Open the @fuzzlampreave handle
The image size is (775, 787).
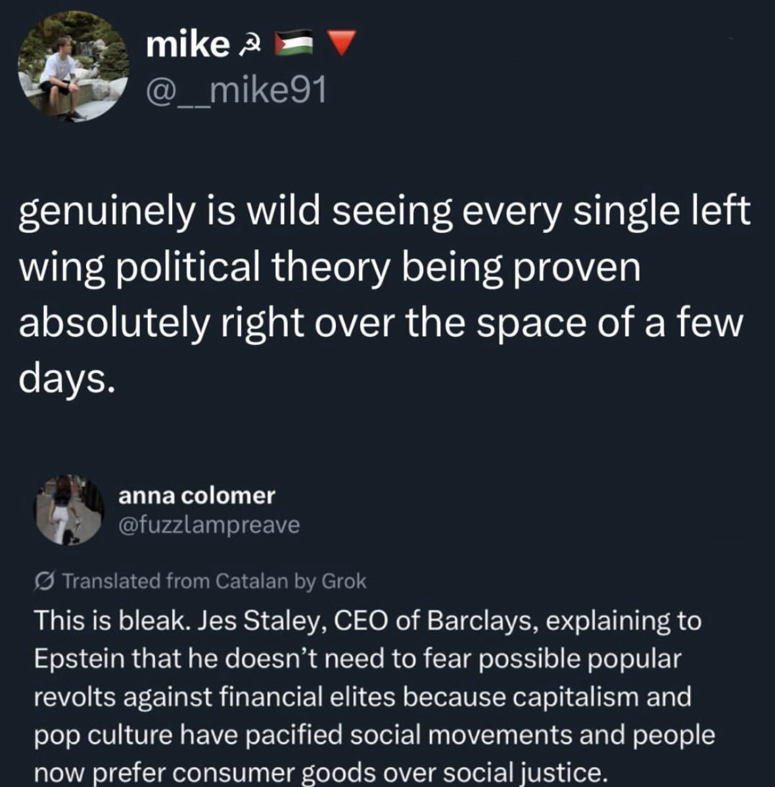(208, 524)
